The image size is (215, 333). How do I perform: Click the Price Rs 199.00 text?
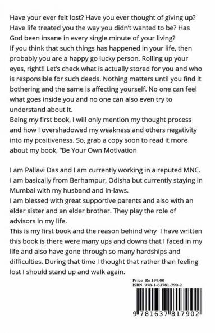click(x=148, y=280)
